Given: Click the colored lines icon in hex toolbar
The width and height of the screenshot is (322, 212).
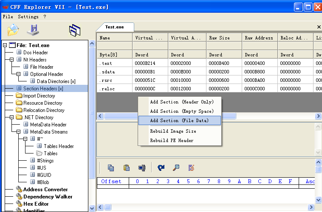Looking at the screenshot, I should [x=191, y=168].
